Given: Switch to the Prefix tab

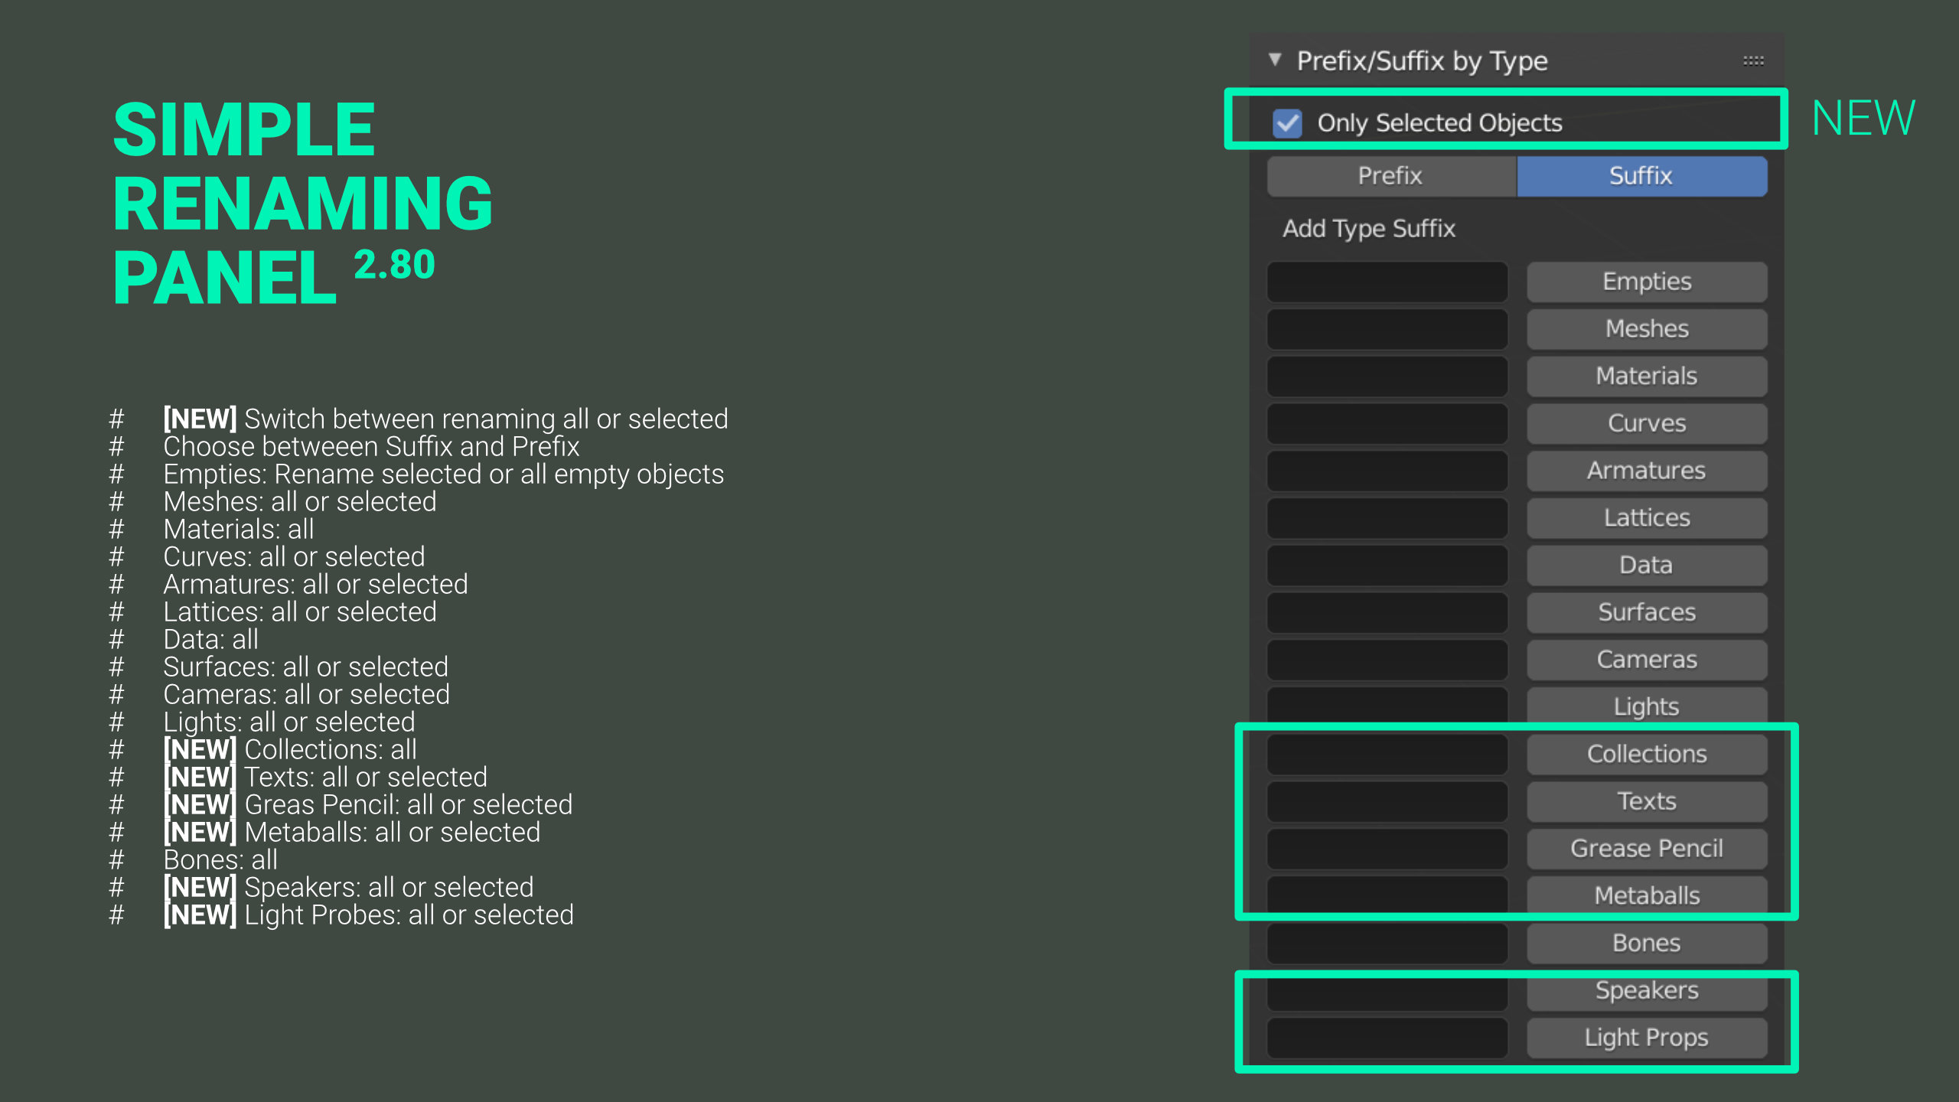Looking at the screenshot, I should [1390, 176].
